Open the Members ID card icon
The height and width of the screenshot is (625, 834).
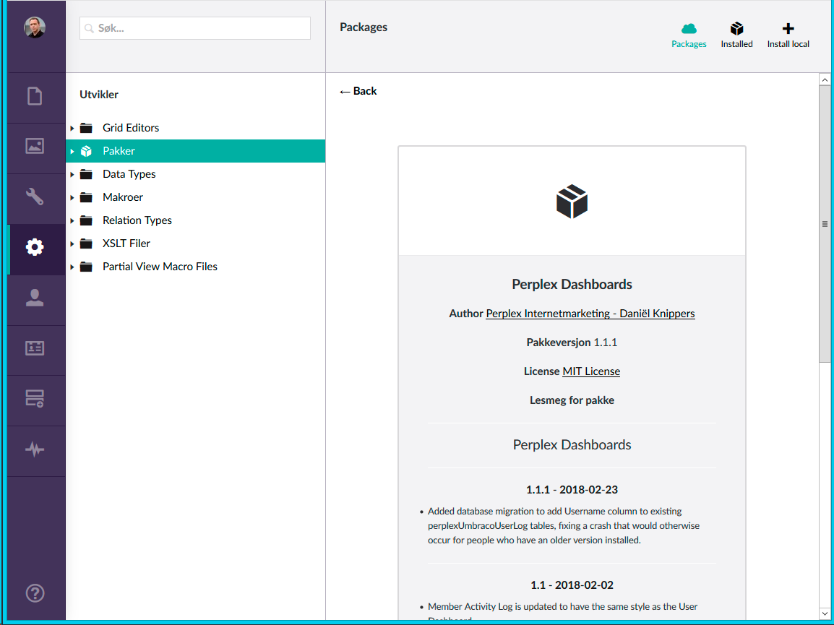point(35,348)
